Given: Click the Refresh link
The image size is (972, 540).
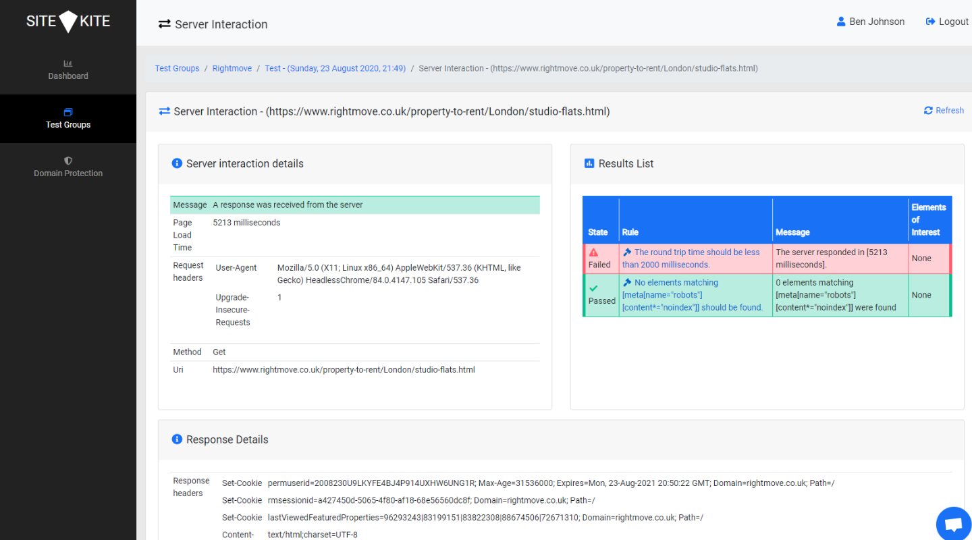Looking at the screenshot, I should click(x=944, y=111).
